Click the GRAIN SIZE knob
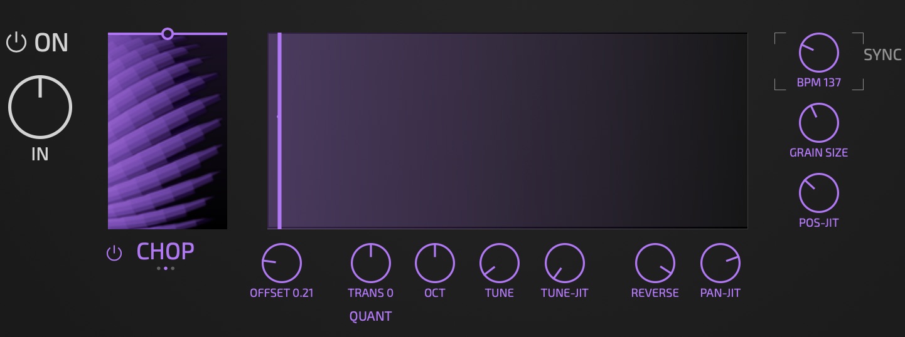Viewport: 905px width, 337px height. (818, 123)
